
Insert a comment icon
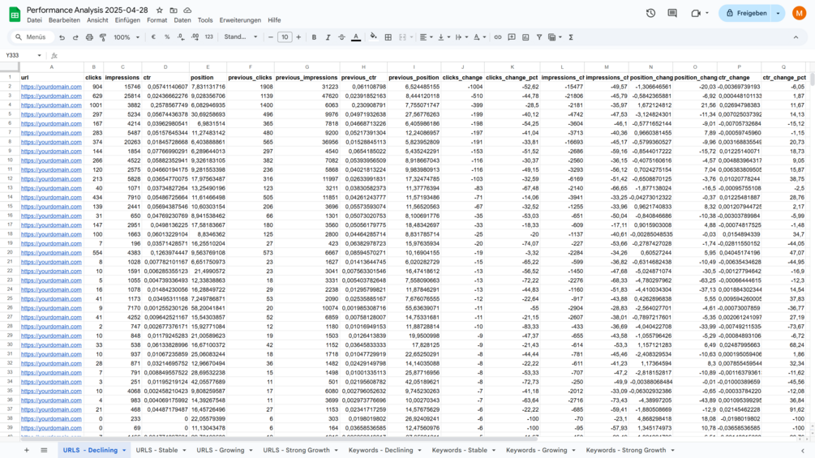click(x=512, y=37)
